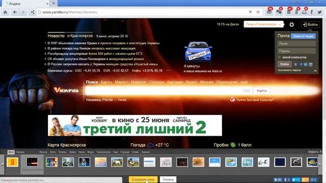This screenshot has height=183, width=326.
Task: Click 'Закрыть' to close the theme gallery
Action: (x=314, y=152)
